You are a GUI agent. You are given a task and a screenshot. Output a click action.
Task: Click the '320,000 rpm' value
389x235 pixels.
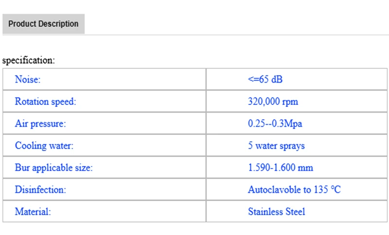click(273, 102)
